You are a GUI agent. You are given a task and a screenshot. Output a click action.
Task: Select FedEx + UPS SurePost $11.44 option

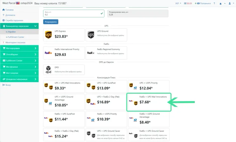64,119
